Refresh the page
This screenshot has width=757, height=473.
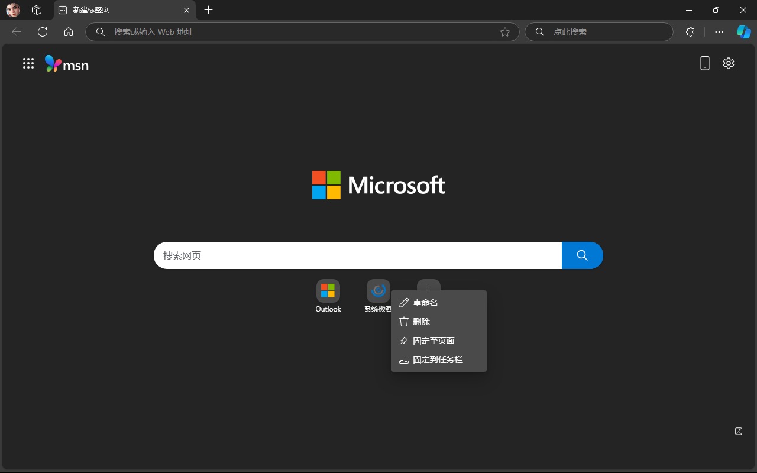(43, 32)
